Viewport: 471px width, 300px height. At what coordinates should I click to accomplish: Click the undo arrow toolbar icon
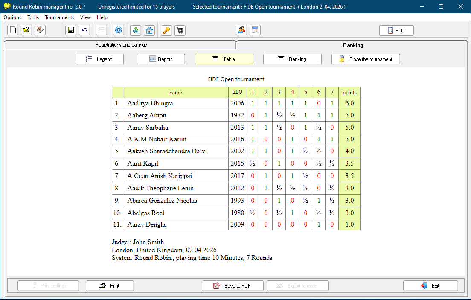pyautogui.click(x=84, y=30)
